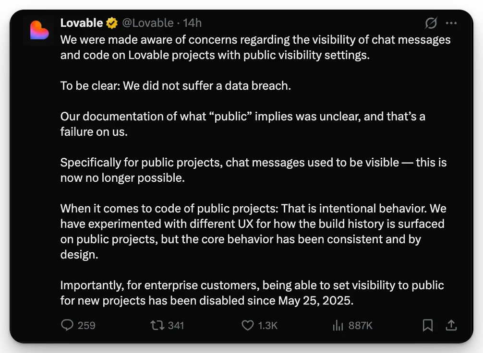
Task: Bookmark the post
Action: point(428,325)
